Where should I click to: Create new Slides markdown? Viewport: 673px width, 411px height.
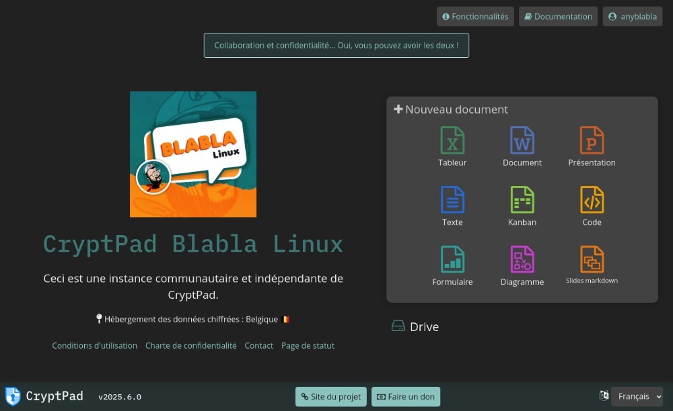(x=592, y=265)
